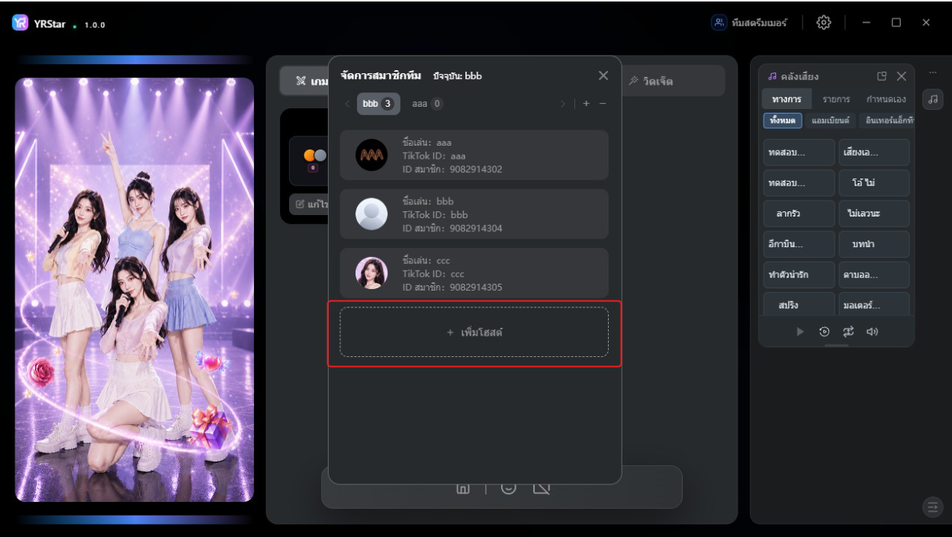Select the ทางการ sound tab
Screen dimensions: 952x537
[786, 100]
